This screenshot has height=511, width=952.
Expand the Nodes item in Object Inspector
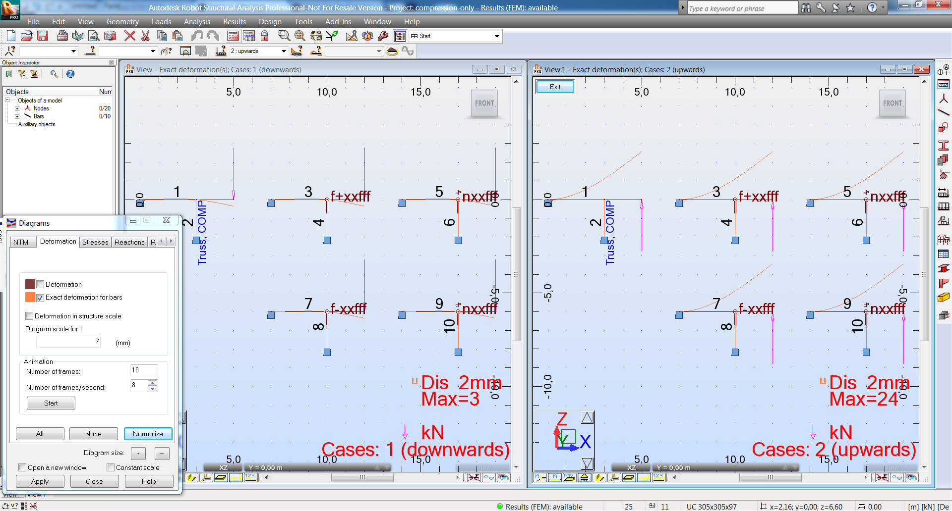pyautogui.click(x=16, y=108)
